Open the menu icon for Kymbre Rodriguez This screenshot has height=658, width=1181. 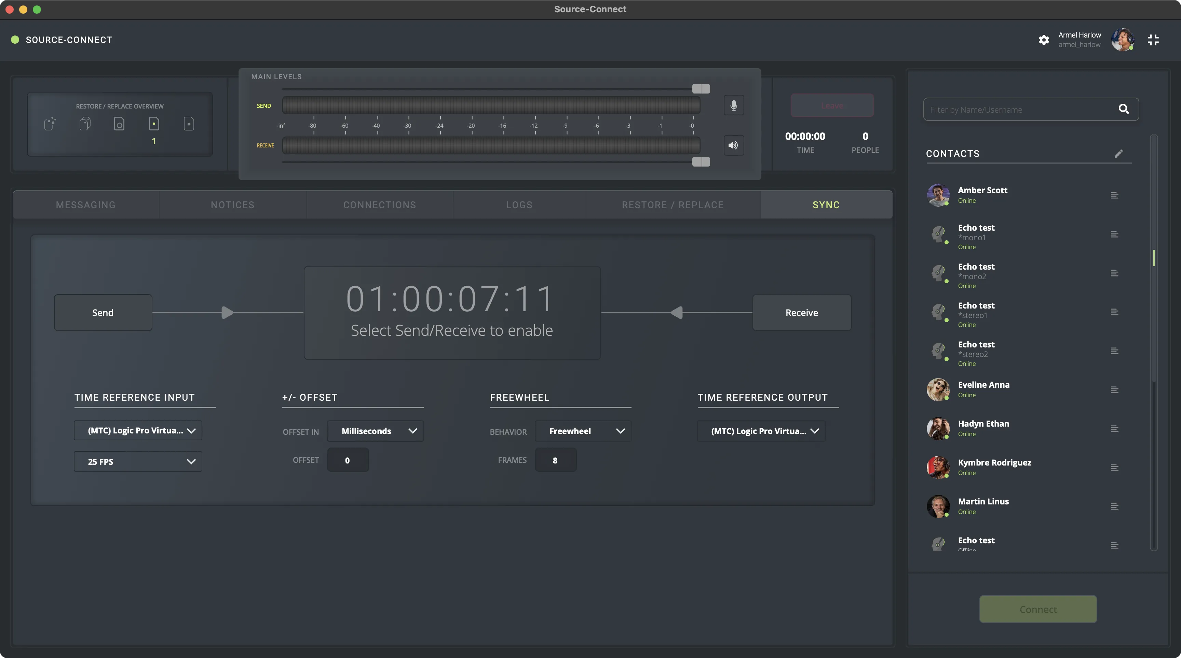pos(1114,468)
